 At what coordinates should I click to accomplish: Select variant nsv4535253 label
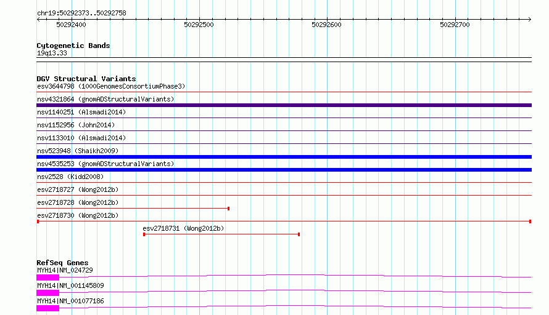point(105,164)
